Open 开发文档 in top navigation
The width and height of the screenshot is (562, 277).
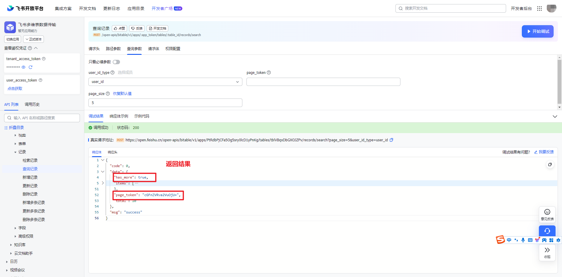click(x=87, y=9)
